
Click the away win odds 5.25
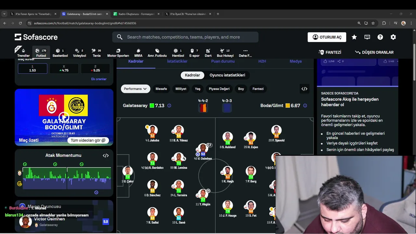[95, 69]
